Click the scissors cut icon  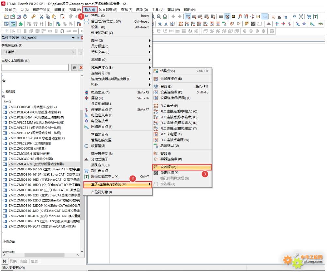(42, 17)
